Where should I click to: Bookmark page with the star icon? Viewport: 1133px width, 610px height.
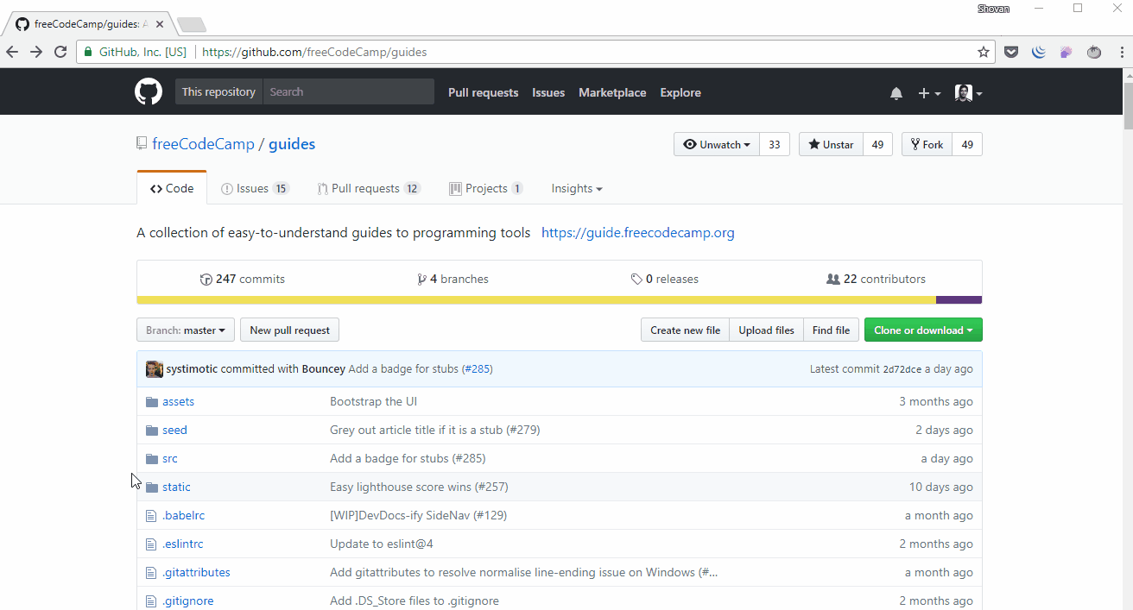(983, 52)
